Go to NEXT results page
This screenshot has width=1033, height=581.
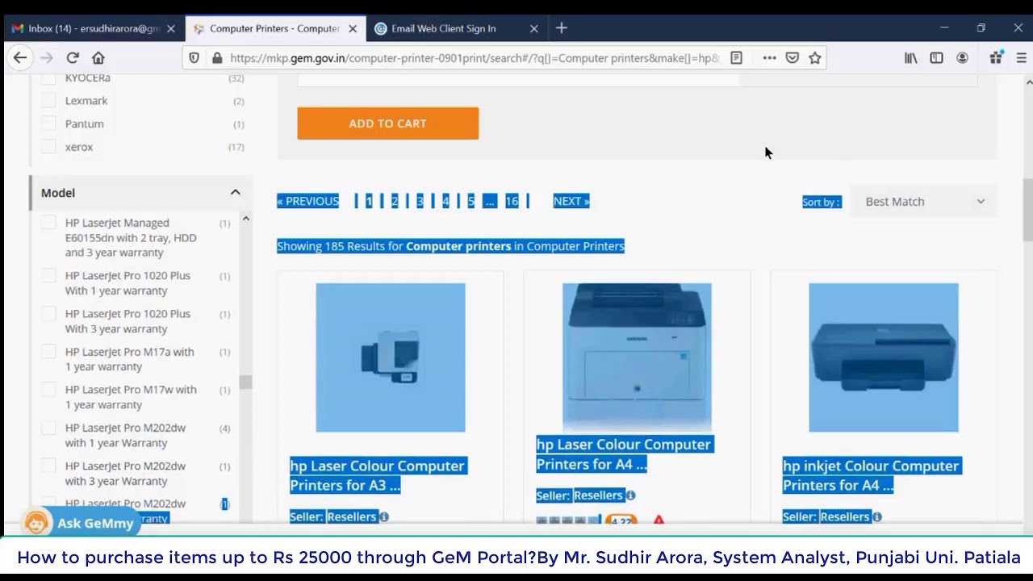point(571,201)
